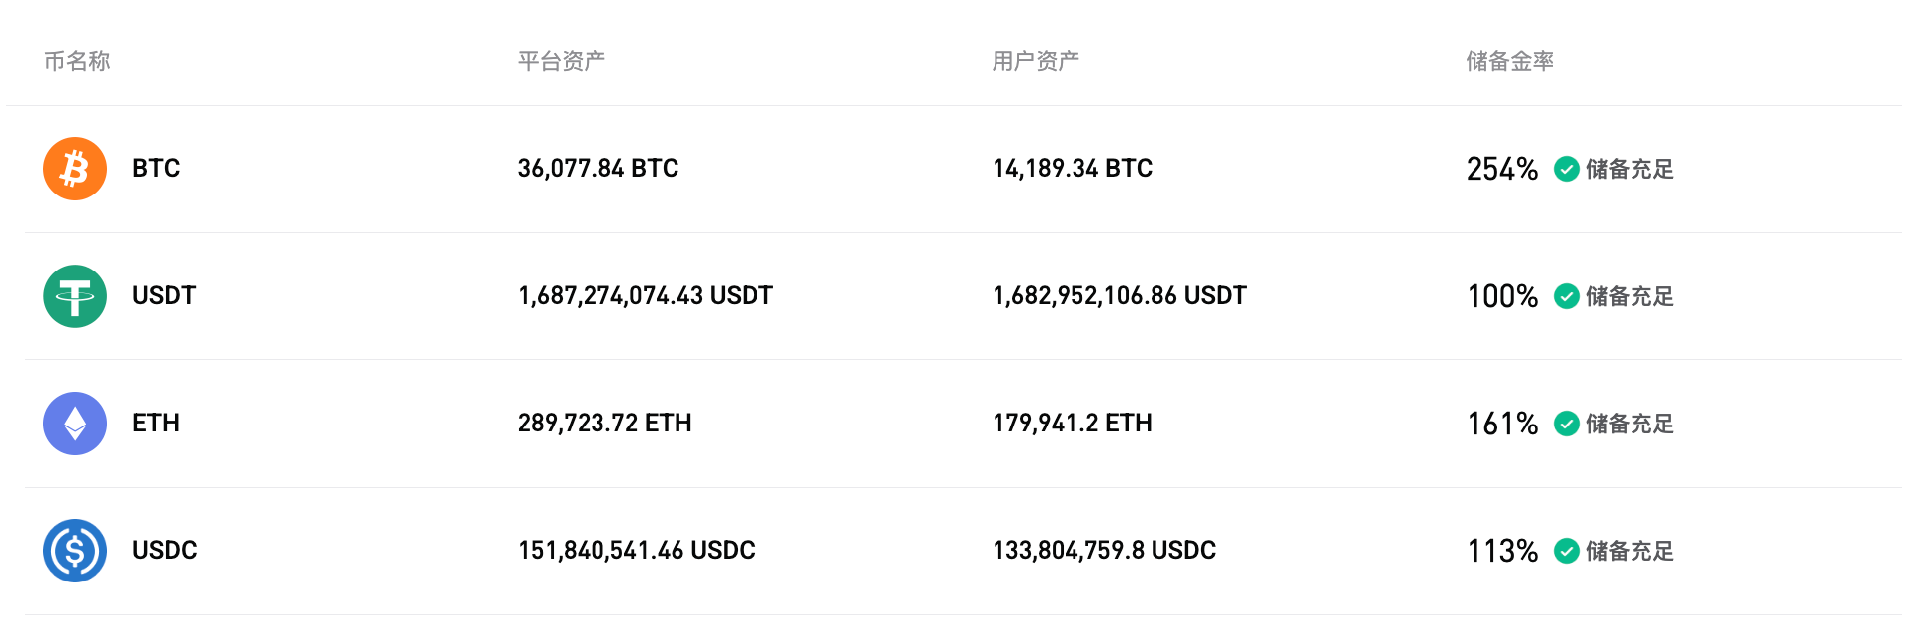
Task: Click the USDT label text
Action: coord(163,295)
